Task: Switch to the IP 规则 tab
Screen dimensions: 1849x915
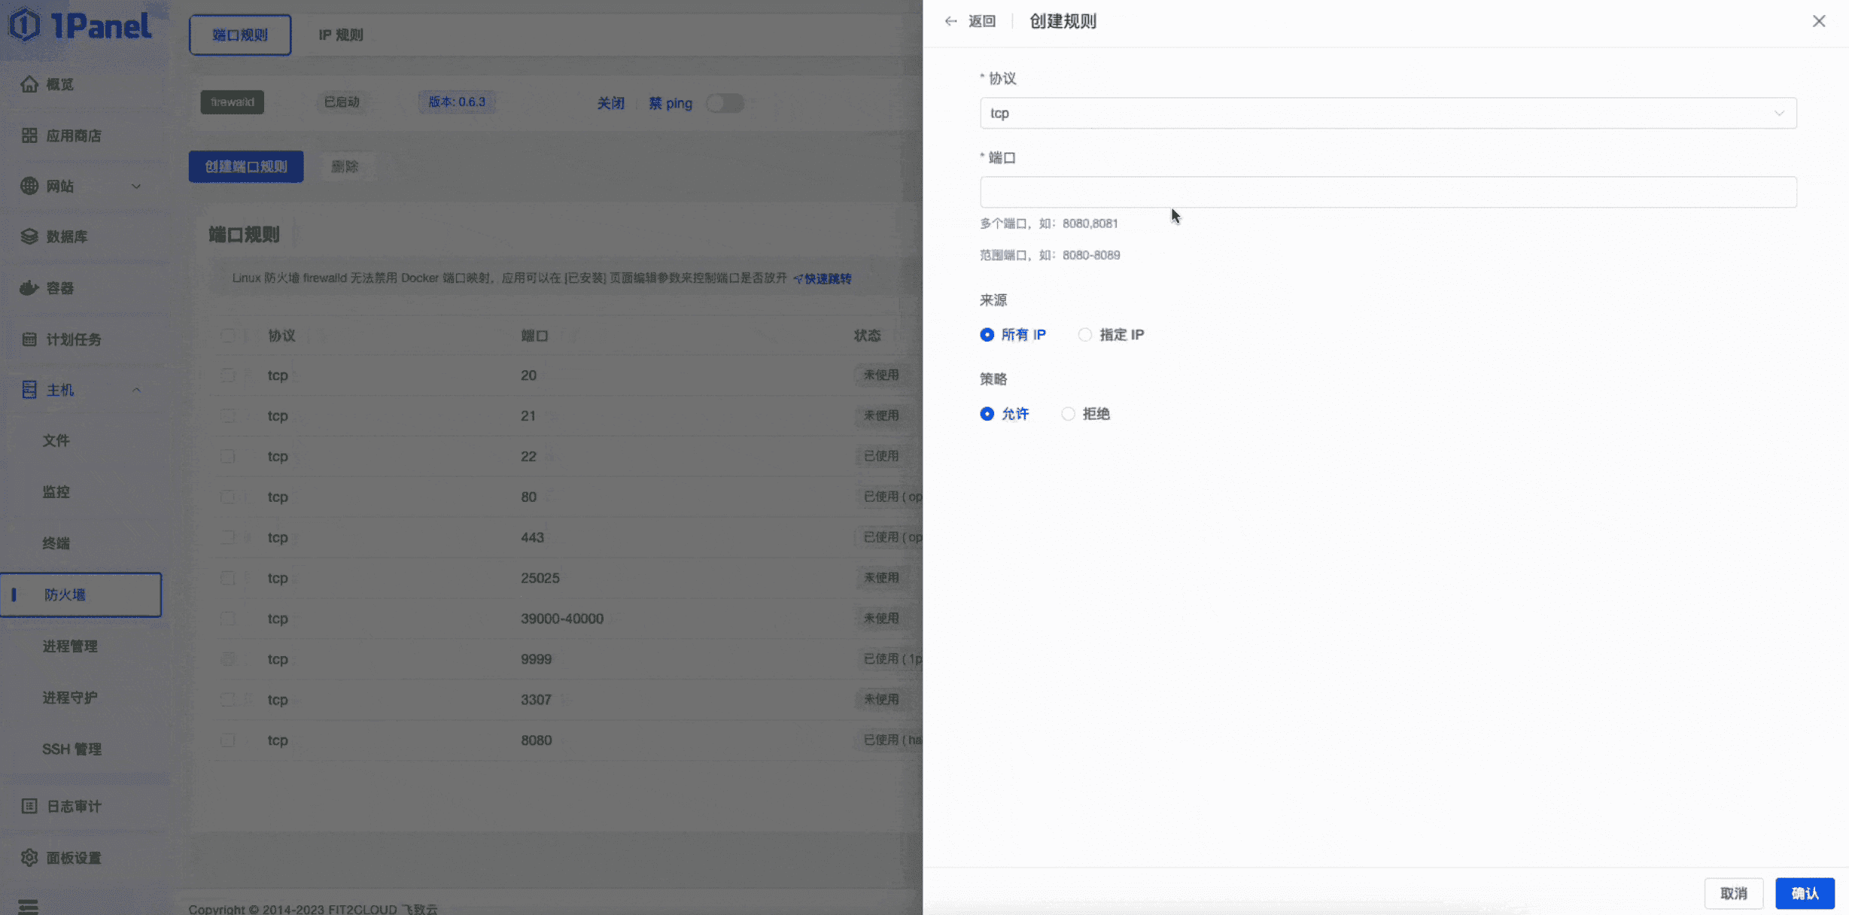Action: point(340,34)
